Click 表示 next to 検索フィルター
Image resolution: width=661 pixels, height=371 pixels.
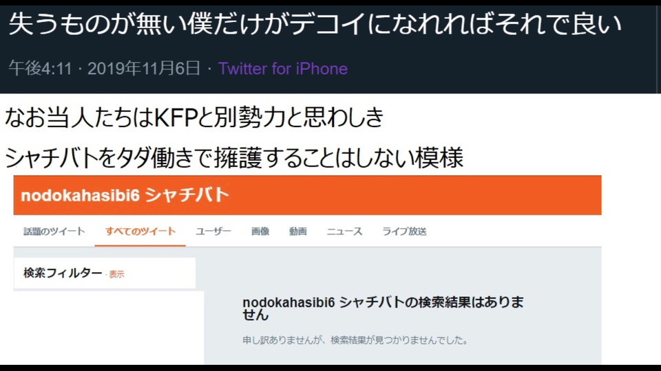click(x=116, y=274)
